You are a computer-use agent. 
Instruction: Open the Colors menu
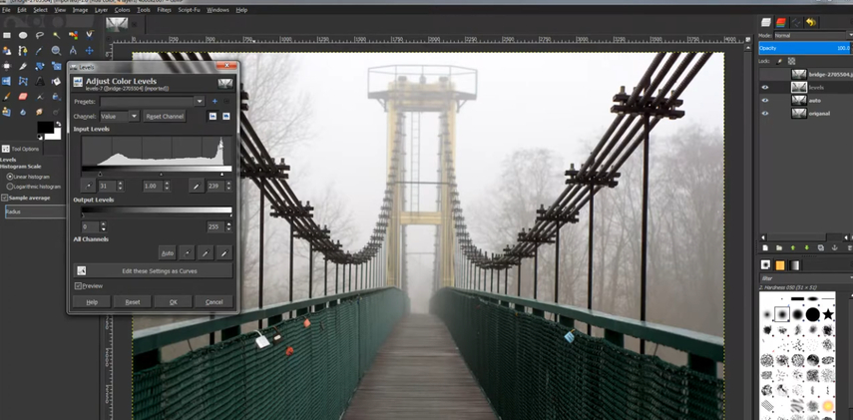(x=123, y=10)
